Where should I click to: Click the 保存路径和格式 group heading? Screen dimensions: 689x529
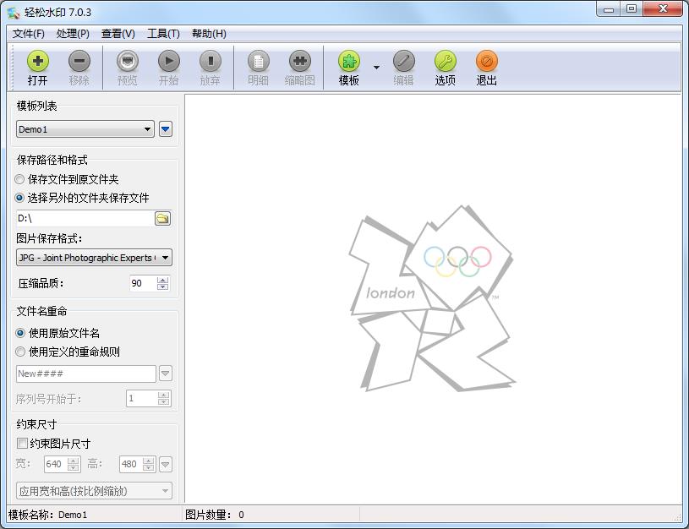(x=52, y=160)
